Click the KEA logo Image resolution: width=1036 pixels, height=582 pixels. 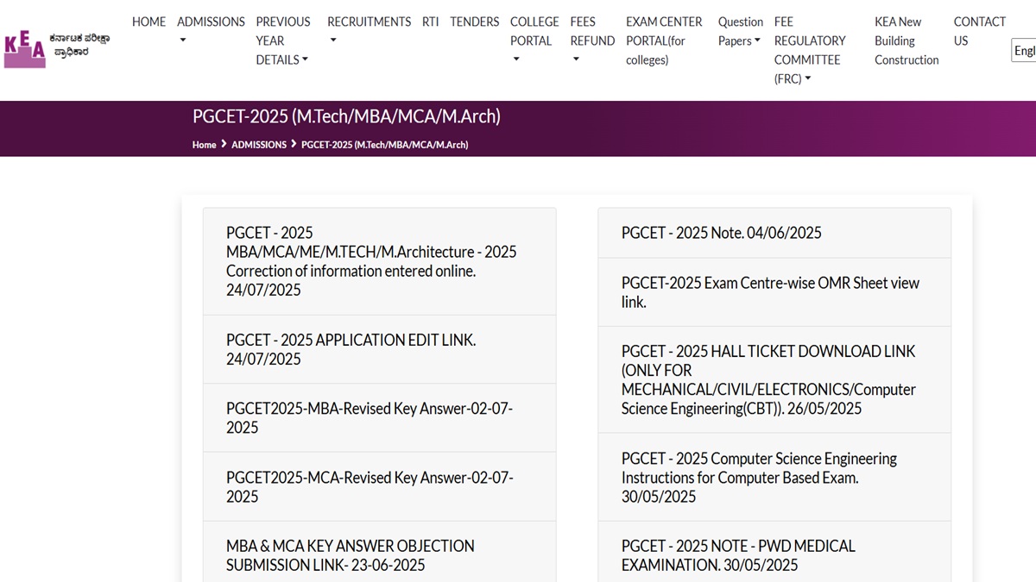[x=57, y=50]
